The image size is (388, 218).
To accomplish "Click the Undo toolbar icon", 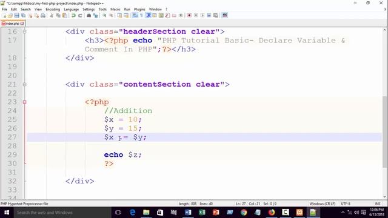I will [x=73, y=16].
